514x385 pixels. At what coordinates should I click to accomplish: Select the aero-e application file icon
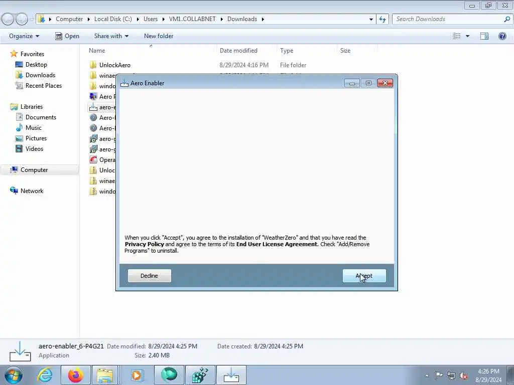coord(93,107)
